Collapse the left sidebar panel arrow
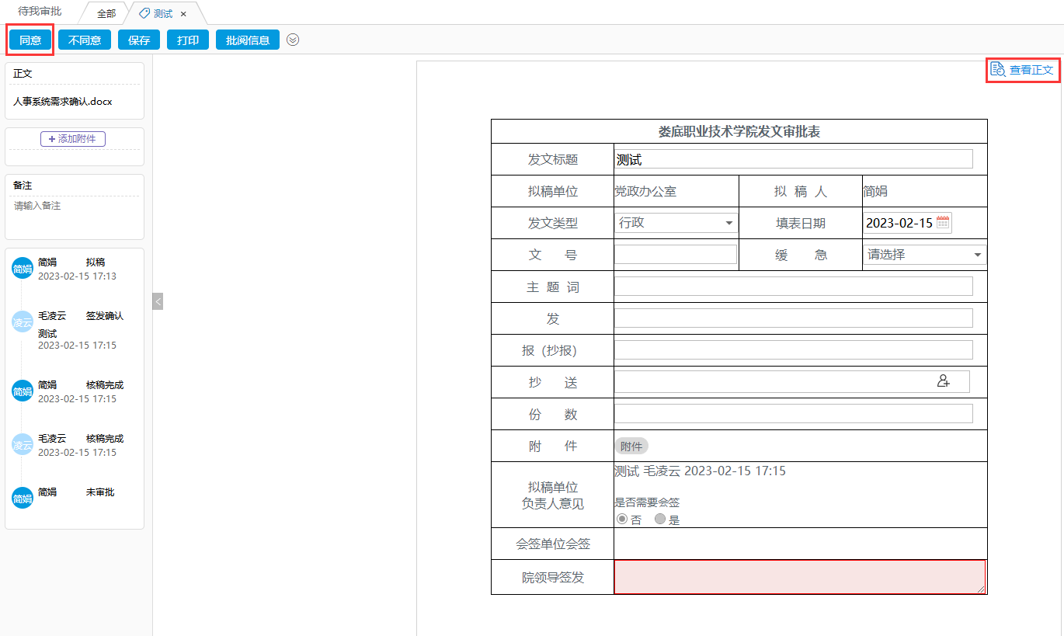This screenshot has height=636, width=1064. (158, 301)
